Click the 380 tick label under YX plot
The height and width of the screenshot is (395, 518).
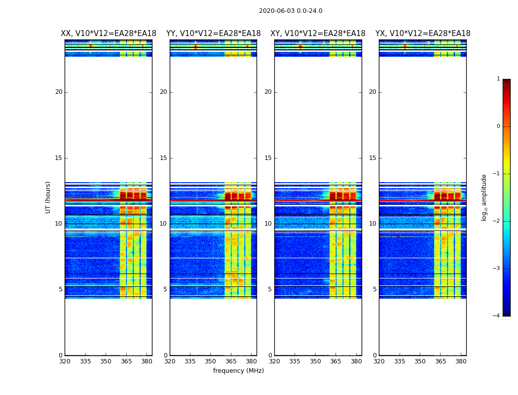point(461,361)
